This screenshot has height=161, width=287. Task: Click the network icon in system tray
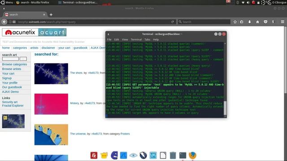[243, 3]
